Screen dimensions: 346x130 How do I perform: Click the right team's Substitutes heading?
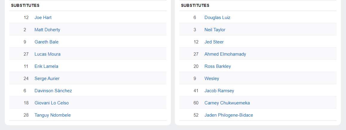195,5
